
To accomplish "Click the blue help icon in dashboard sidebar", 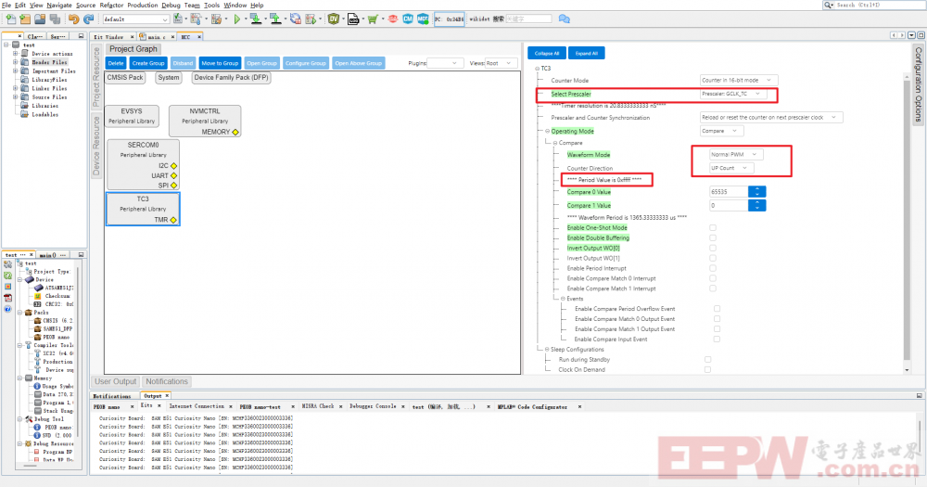I will (x=7, y=308).
